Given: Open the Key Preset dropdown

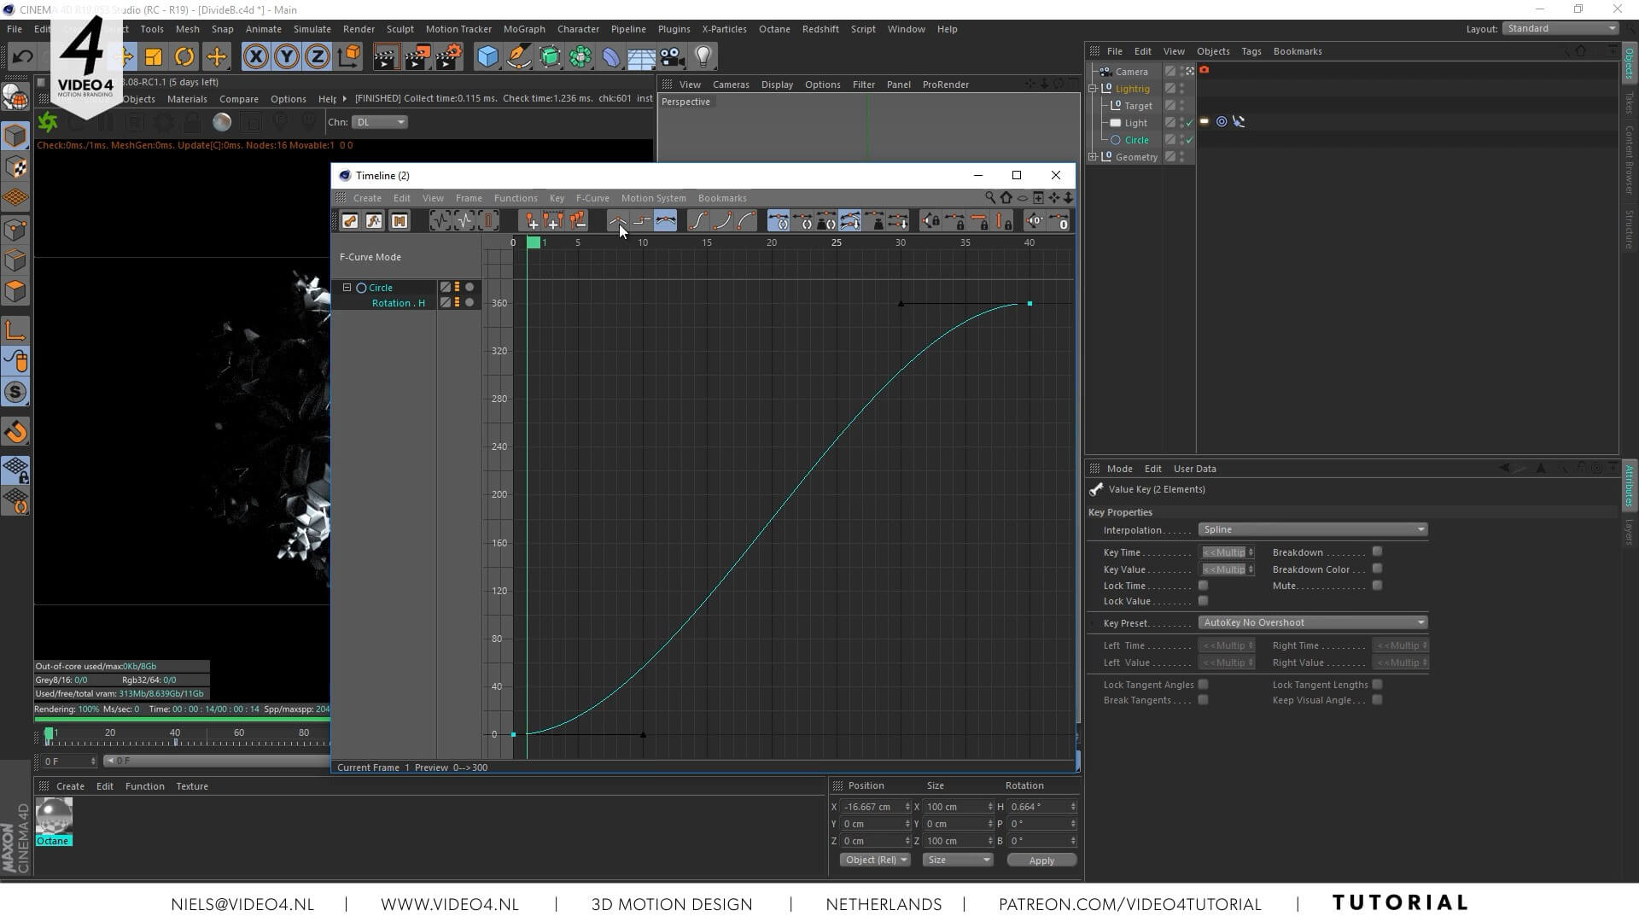Looking at the screenshot, I should (1312, 622).
